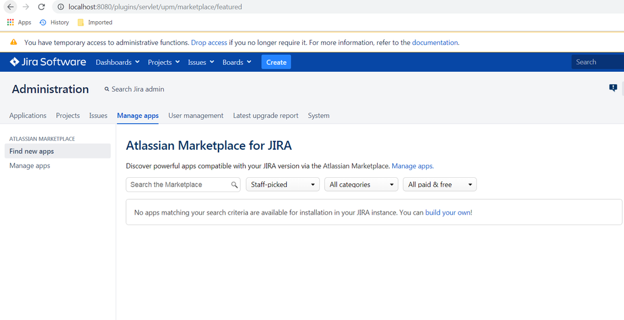Click the Administration heading
624x320 pixels.
[x=50, y=89]
